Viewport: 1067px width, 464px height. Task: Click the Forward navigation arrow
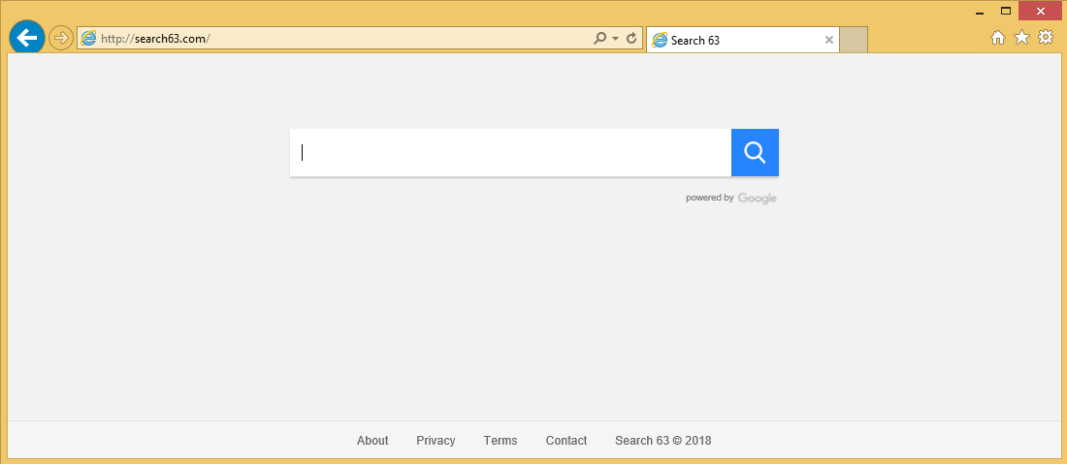61,39
